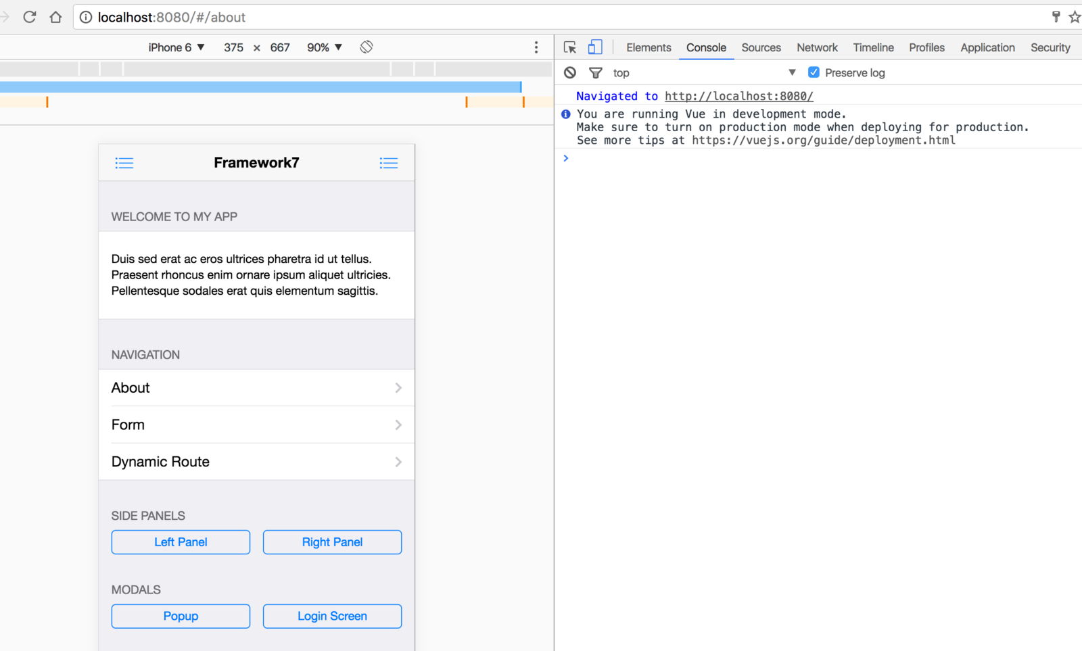Open the Right Panel button
The height and width of the screenshot is (651, 1082).
332,542
